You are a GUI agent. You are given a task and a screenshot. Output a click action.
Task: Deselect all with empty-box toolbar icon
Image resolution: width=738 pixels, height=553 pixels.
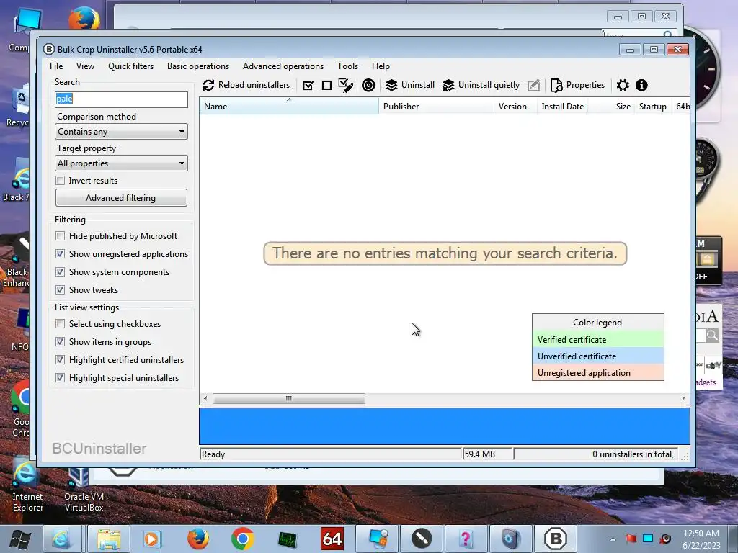tap(326, 85)
